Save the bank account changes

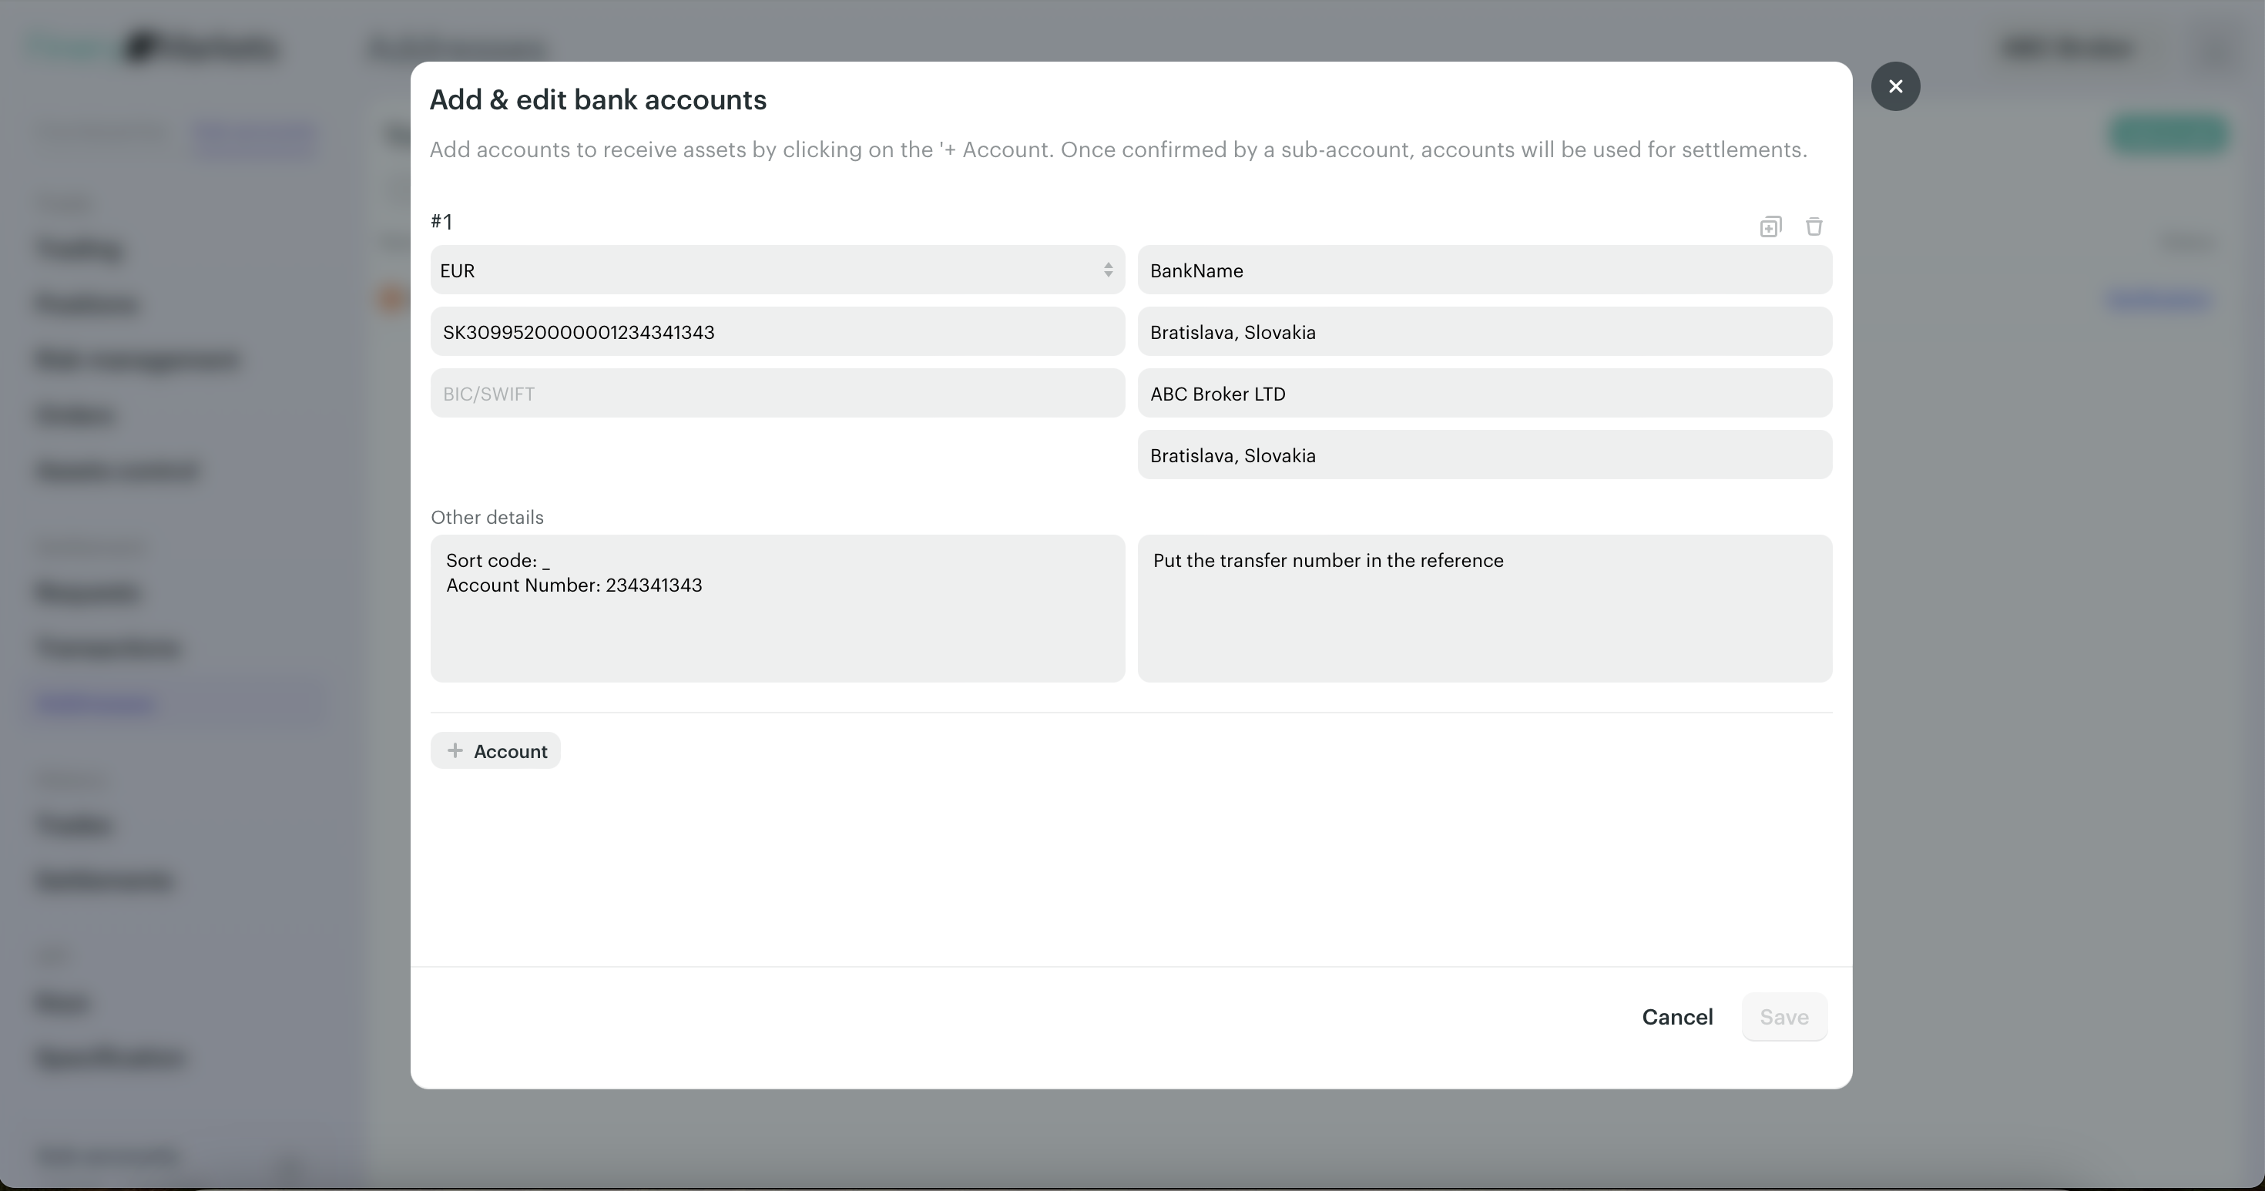coord(1784,1017)
